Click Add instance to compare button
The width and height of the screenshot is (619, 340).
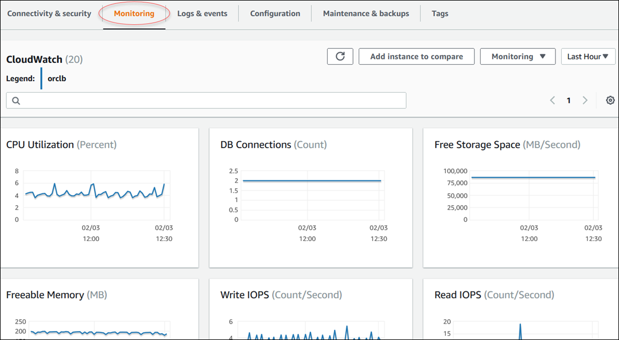tap(416, 56)
